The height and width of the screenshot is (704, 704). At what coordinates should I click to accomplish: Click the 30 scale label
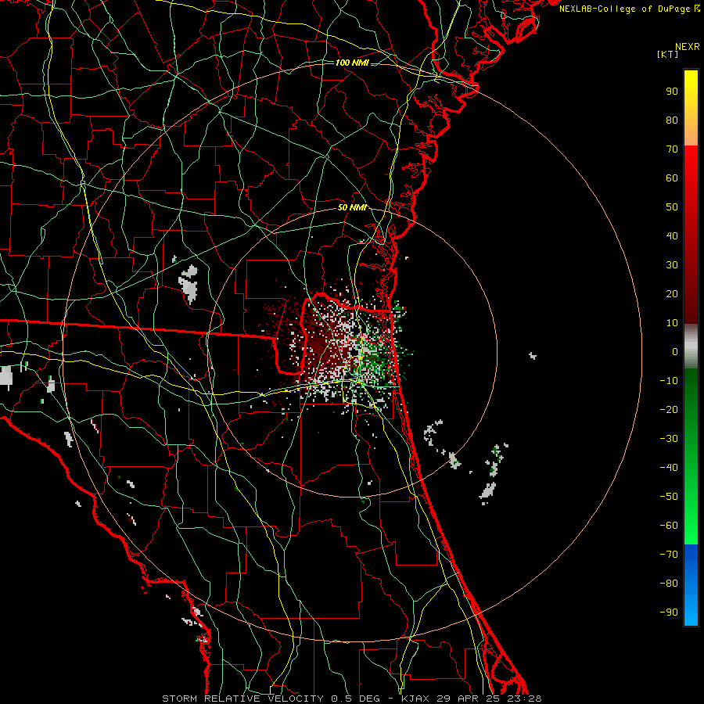(672, 265)
